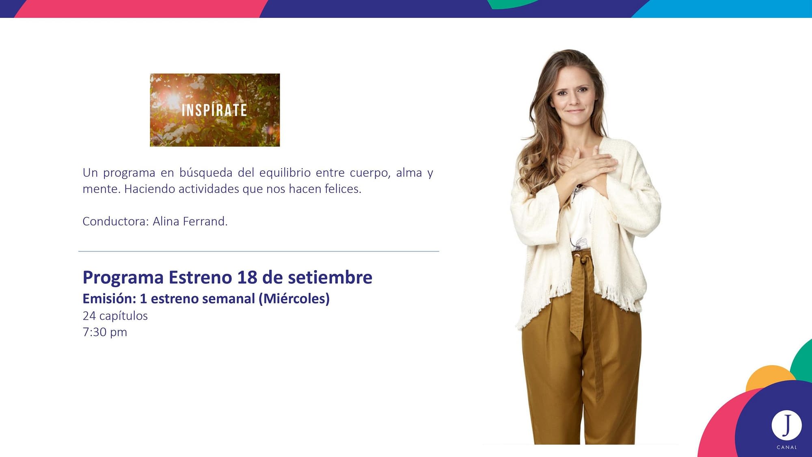Click the heading Programa Estreno 18 de setiembre
The height and width of the screenshot is (457, 812).
pos(227,277)
